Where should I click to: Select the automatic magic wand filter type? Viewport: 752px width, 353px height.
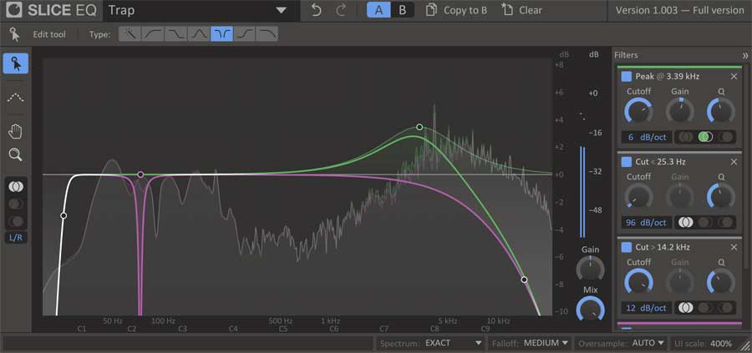pos(130,34)
